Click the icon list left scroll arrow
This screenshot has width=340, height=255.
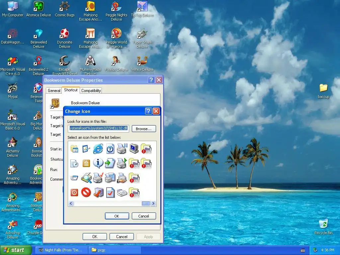(x=71, y=204)
